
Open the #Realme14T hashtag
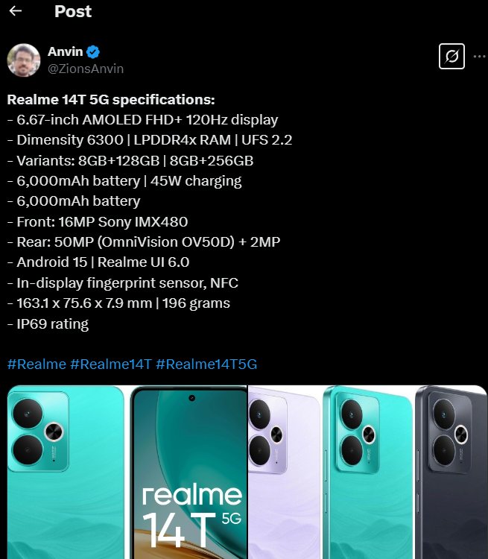pos(111,364)
